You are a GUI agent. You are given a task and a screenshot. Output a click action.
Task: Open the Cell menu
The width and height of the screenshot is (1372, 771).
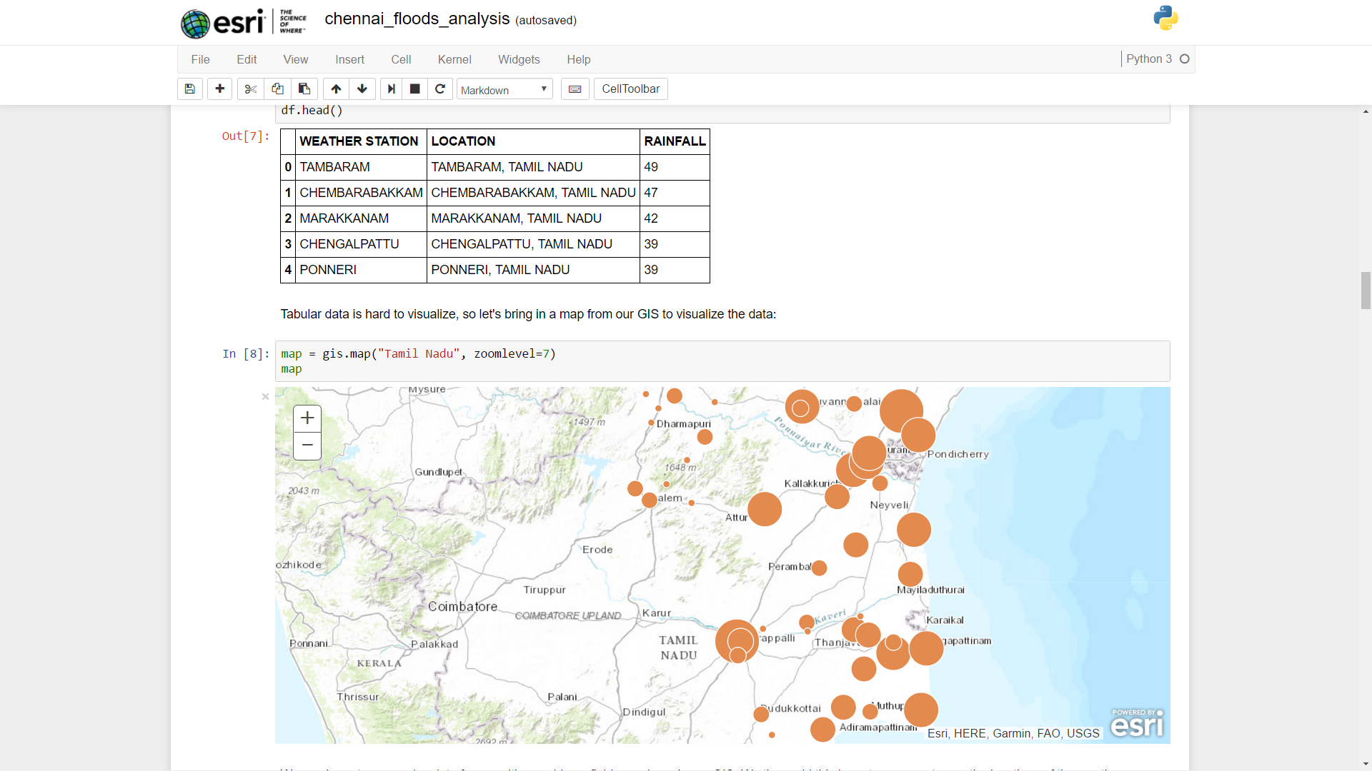point(401,59)
